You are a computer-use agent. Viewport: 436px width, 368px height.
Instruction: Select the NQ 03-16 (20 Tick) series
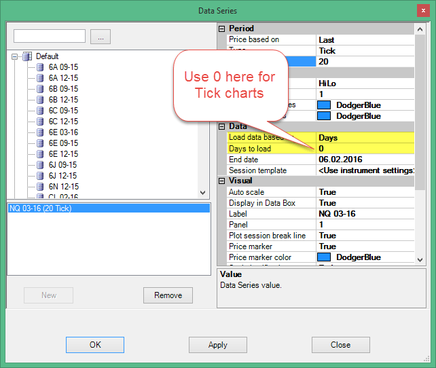tap(109, 208)
